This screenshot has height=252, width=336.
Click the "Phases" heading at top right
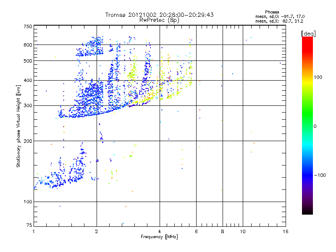(272, 12)
